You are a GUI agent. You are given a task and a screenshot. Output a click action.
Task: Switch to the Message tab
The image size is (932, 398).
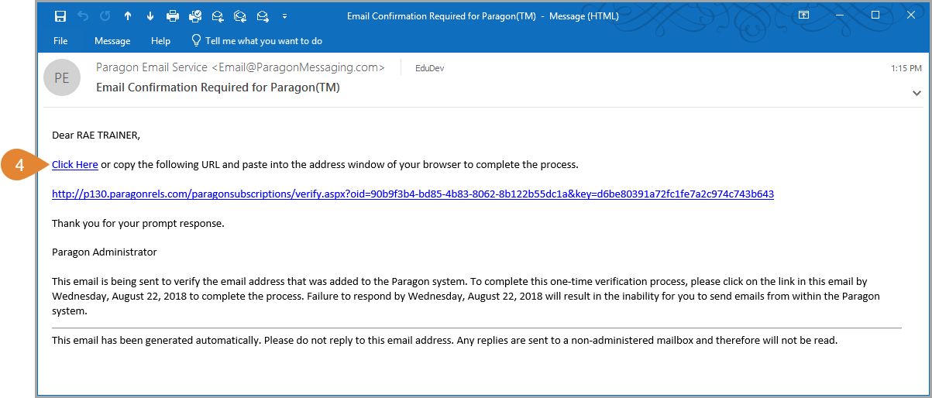click(x=112, y=41)
